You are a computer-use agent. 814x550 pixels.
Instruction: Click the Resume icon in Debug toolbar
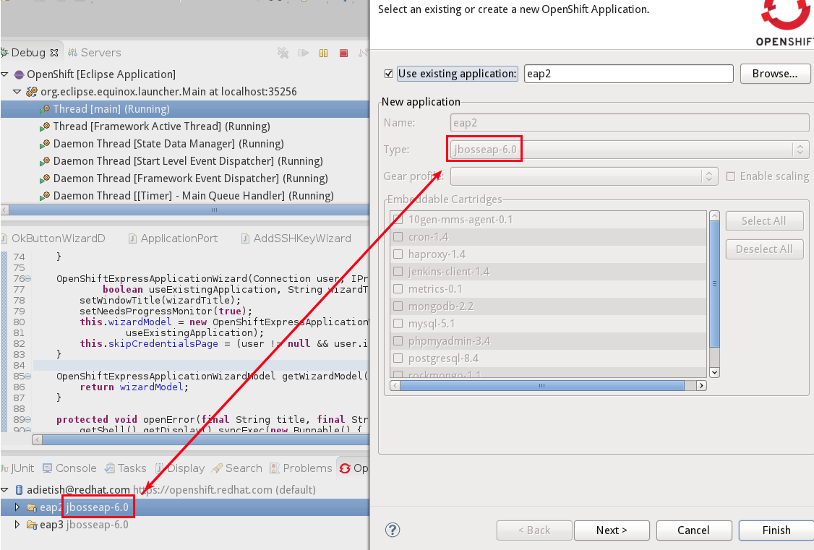pos(303,53)
